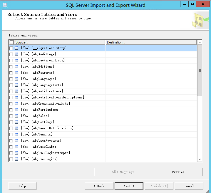The height and width of the screenshot is (193, 211).
Task: Select the [dbo].[AbpTenantNotifications] row text
Action: pos(47,128)
